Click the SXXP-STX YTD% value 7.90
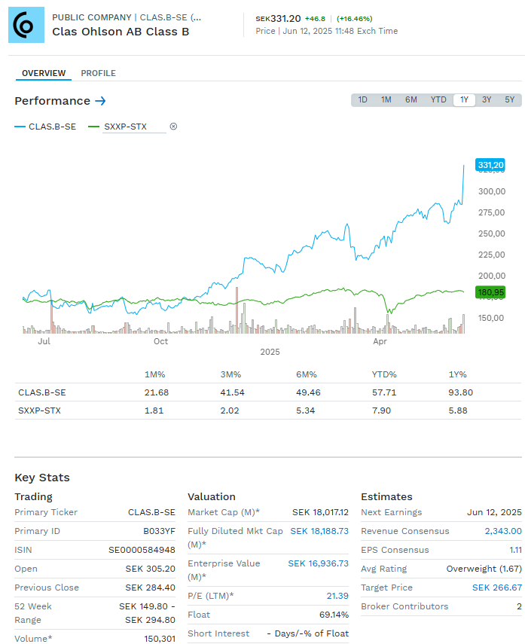The height and width of the screenshot is (644, 525). (x=382, y=411)
